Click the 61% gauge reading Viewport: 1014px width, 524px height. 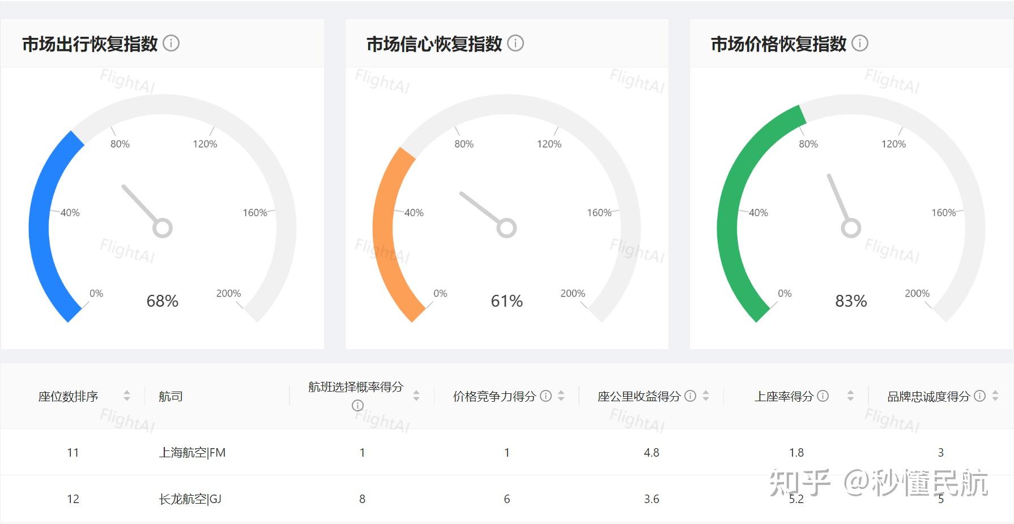[x=507, y=301]
